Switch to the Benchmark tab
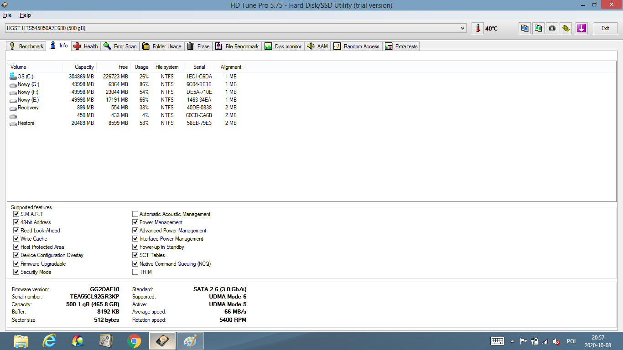Screen dimensions: 623x350 click(26, 46)
